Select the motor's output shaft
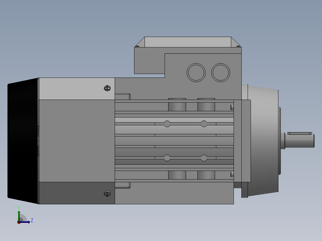This screenshot has height=241, width=322. pos(299,140)
